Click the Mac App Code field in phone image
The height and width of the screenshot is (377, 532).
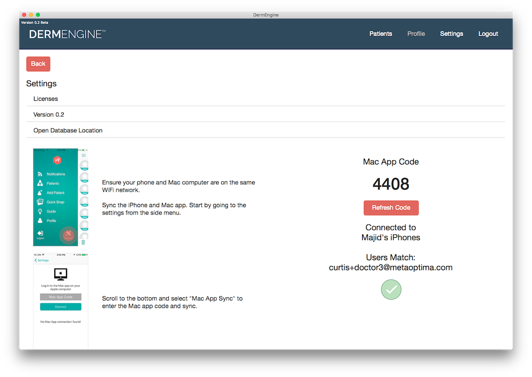61,297
